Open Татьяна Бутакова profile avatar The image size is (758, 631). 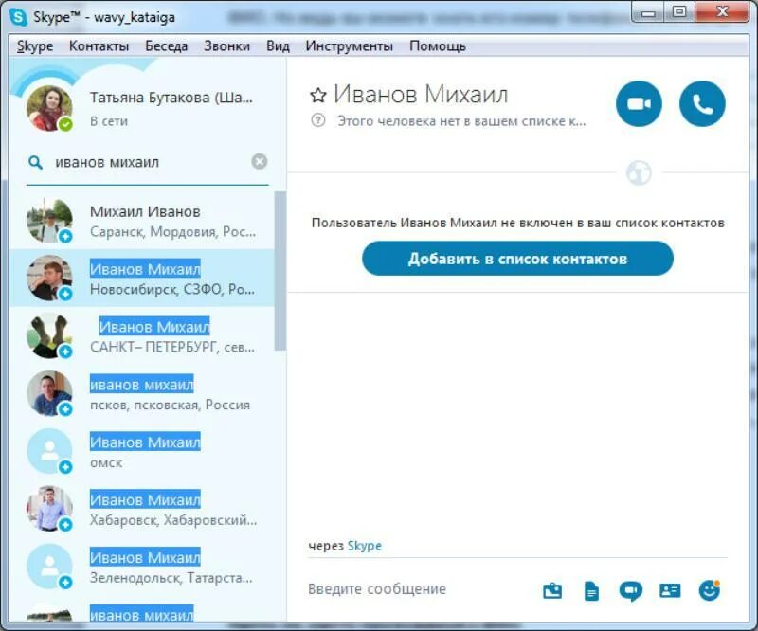(x=49, y=108)
